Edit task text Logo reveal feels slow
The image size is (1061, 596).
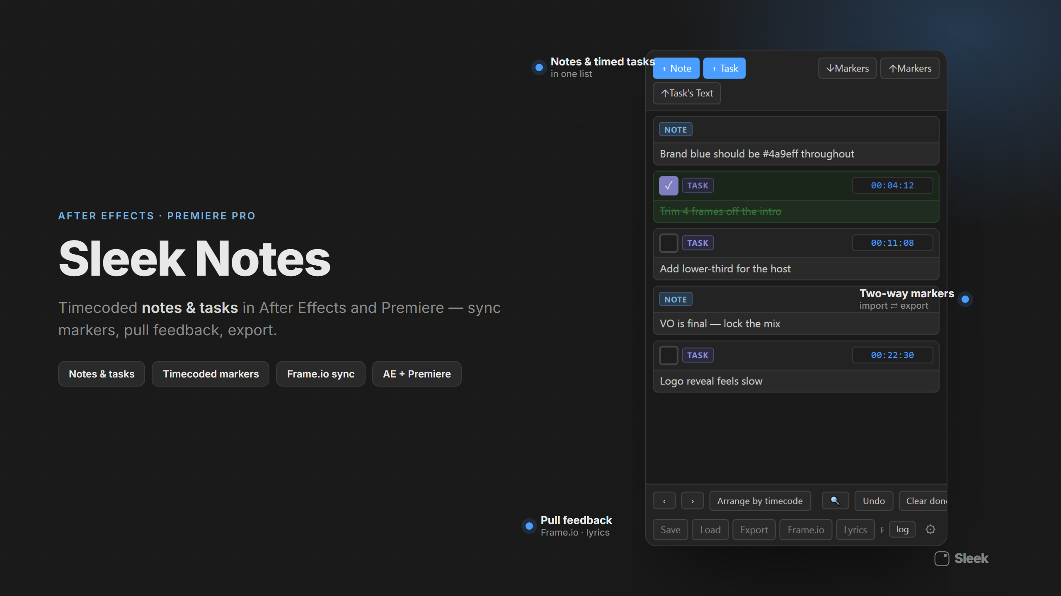(x=796, y=381)
